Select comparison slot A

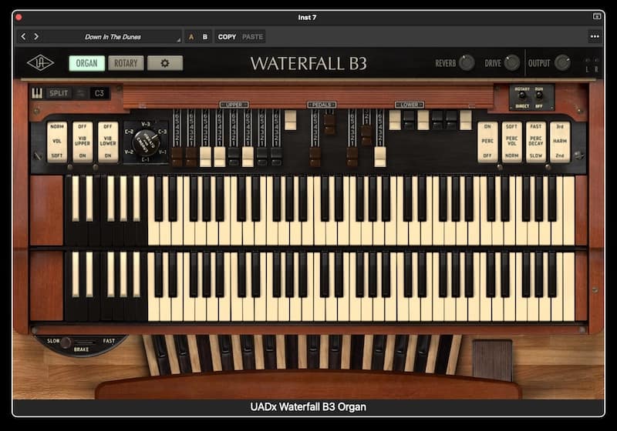pyautogui.click(x=191, y=37)
